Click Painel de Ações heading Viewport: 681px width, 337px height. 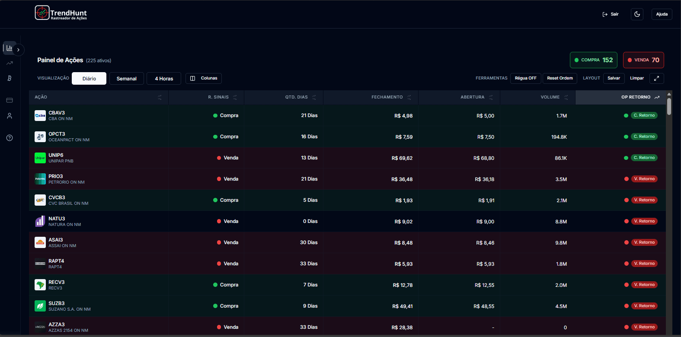pos(60,60)
